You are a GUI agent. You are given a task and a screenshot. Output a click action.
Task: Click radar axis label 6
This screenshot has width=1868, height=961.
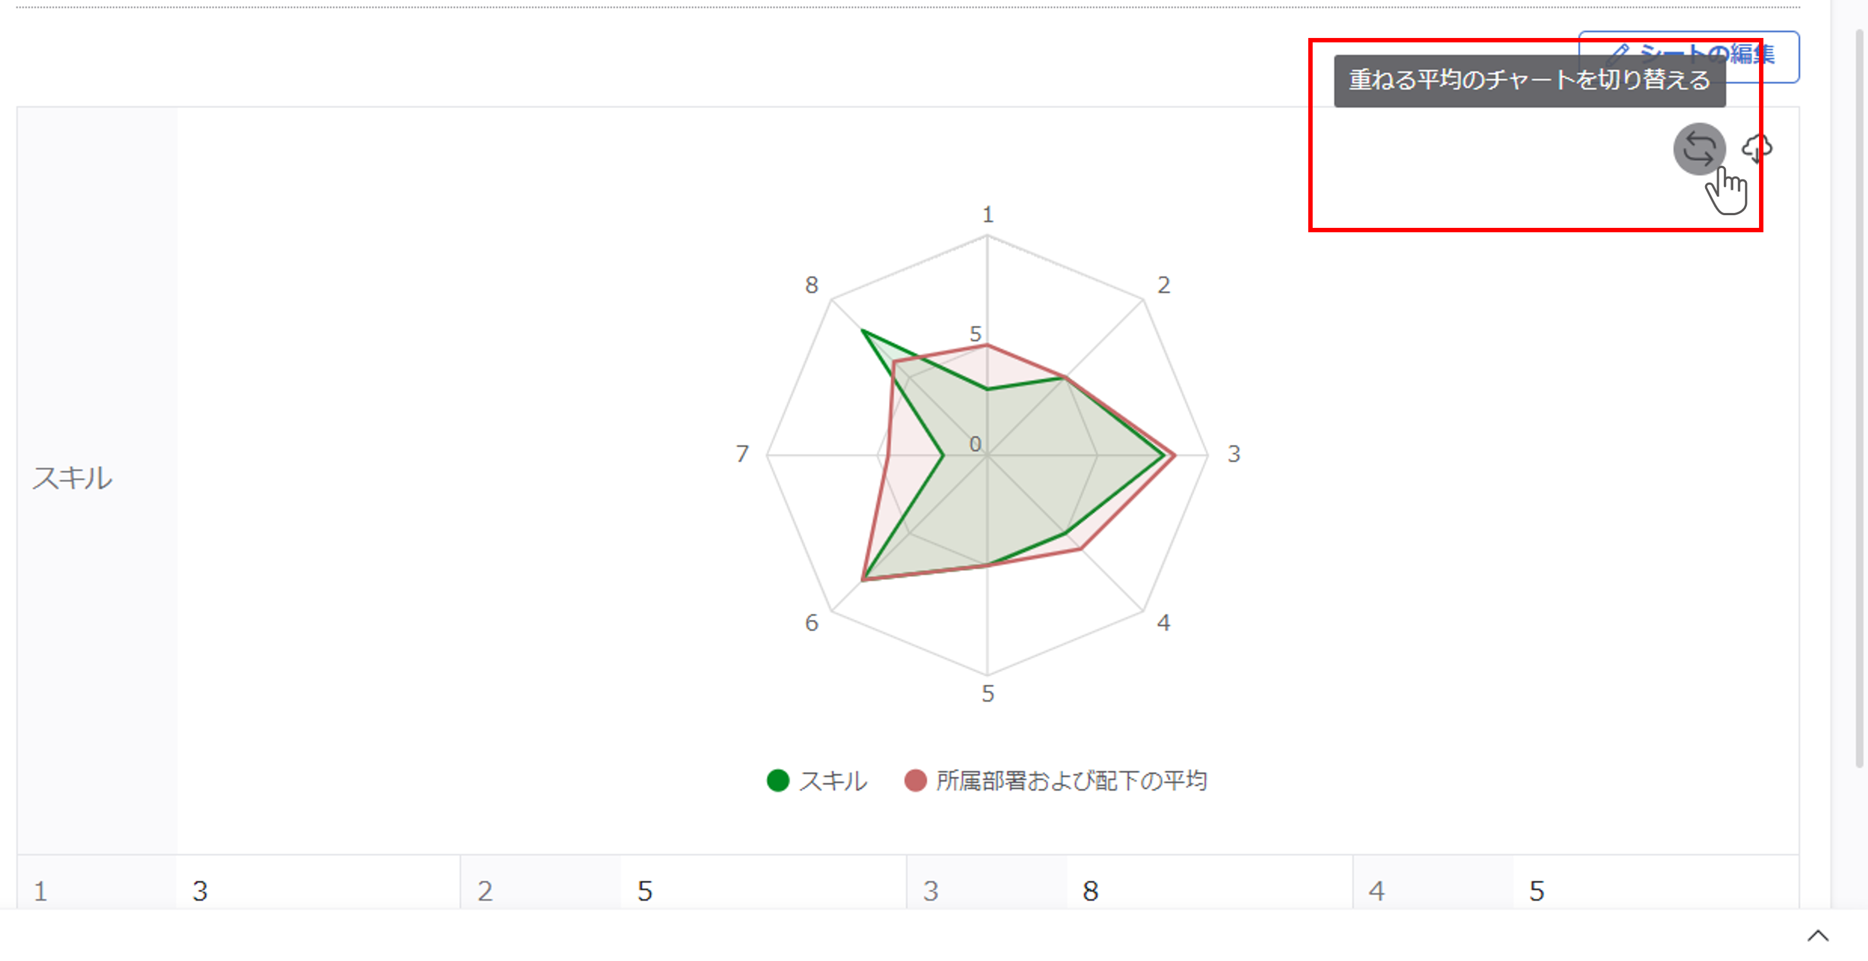pos(811,623)
